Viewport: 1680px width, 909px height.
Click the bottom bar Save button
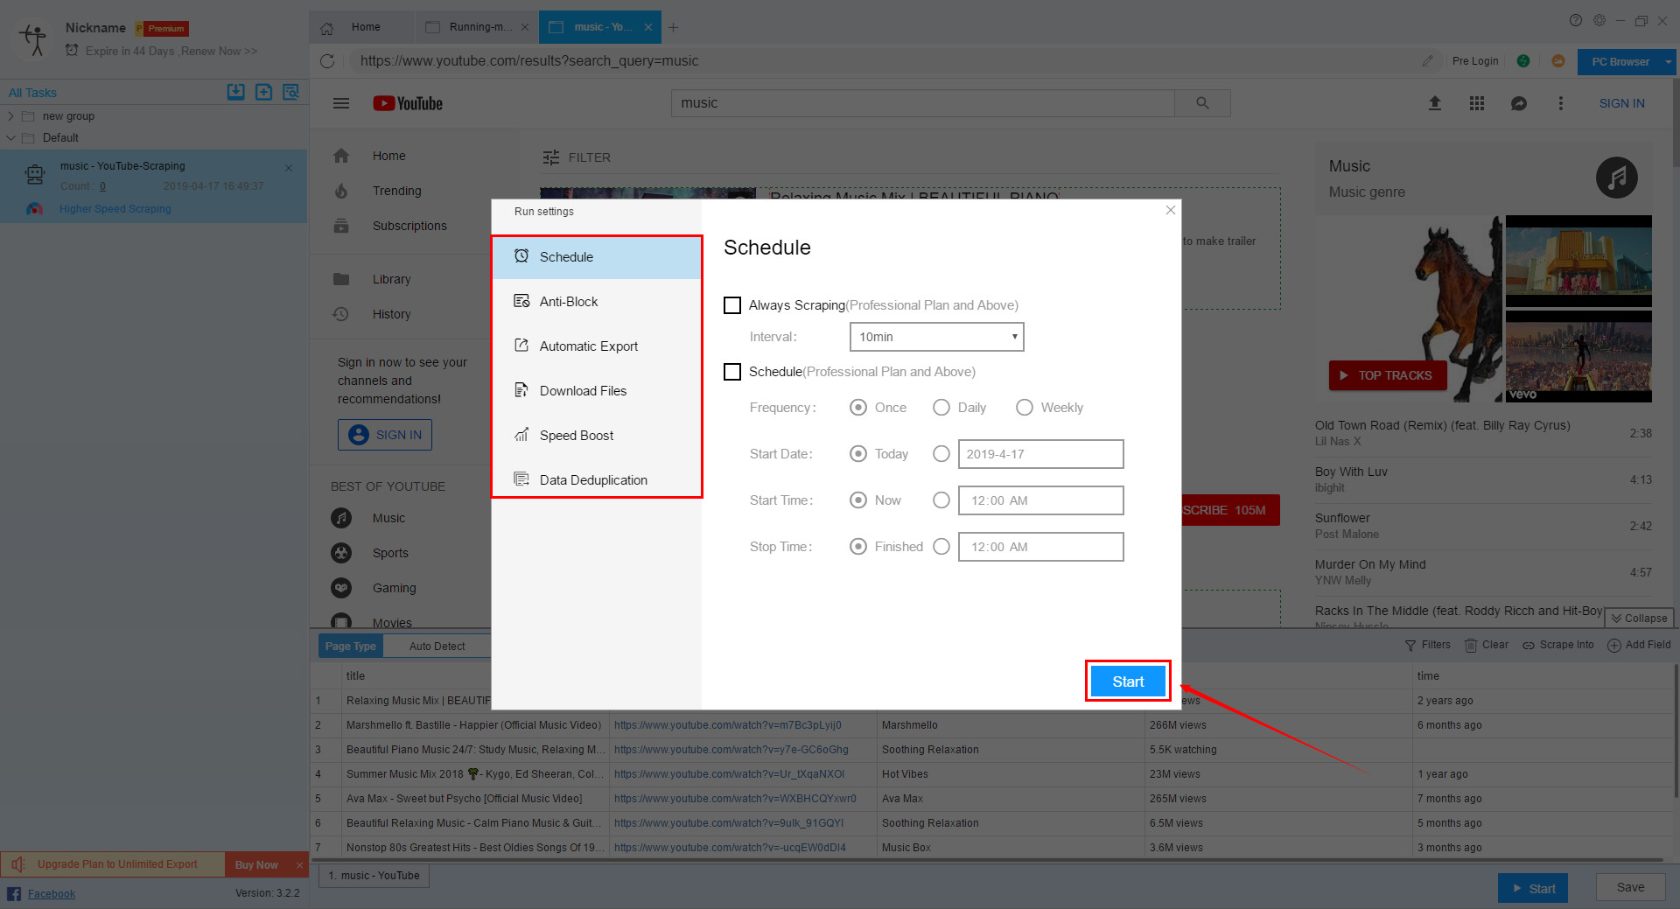1630,887
